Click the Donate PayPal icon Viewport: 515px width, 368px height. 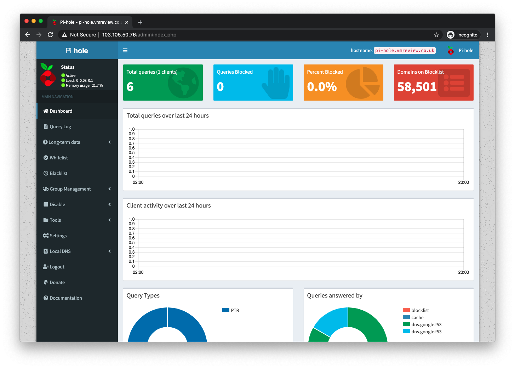46,282
